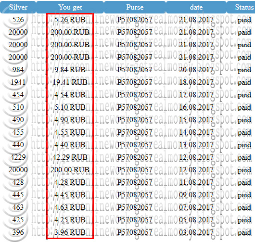The width and height of the screenshot is (255, 242).
Task: Select the date 14.08.2017
Action: coord(196,132)
